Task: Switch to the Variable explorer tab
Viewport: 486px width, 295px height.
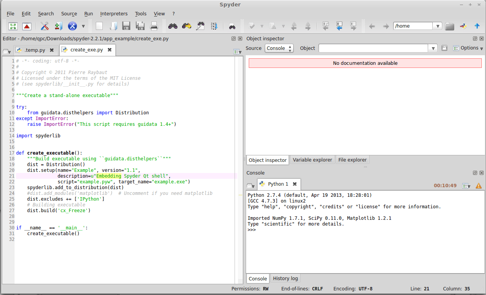Action: pos(312,160)
